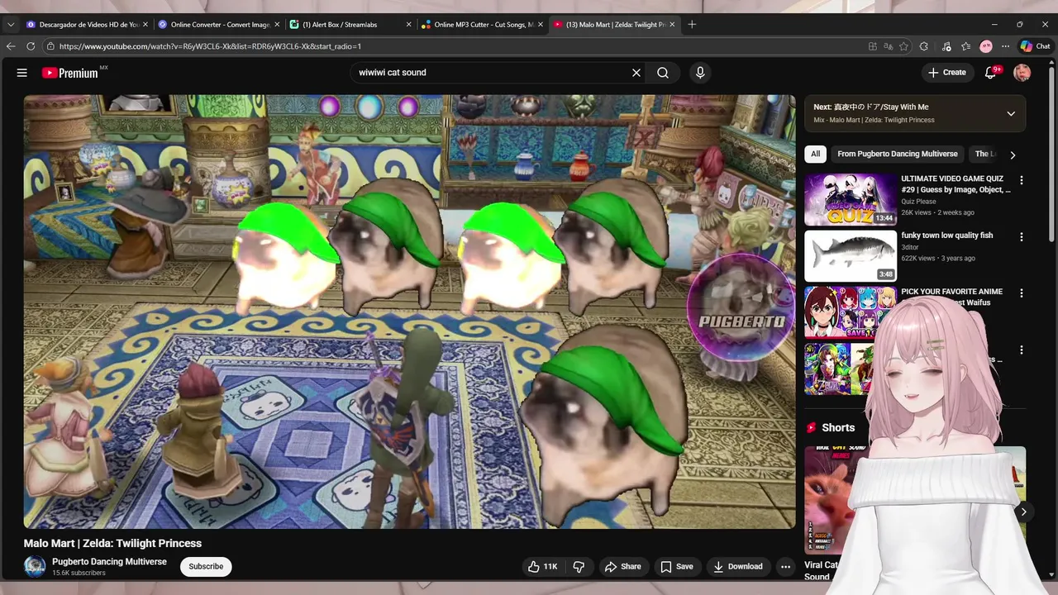
Task: Show next Shorts with the arrow
Action: pos(1023,512)
